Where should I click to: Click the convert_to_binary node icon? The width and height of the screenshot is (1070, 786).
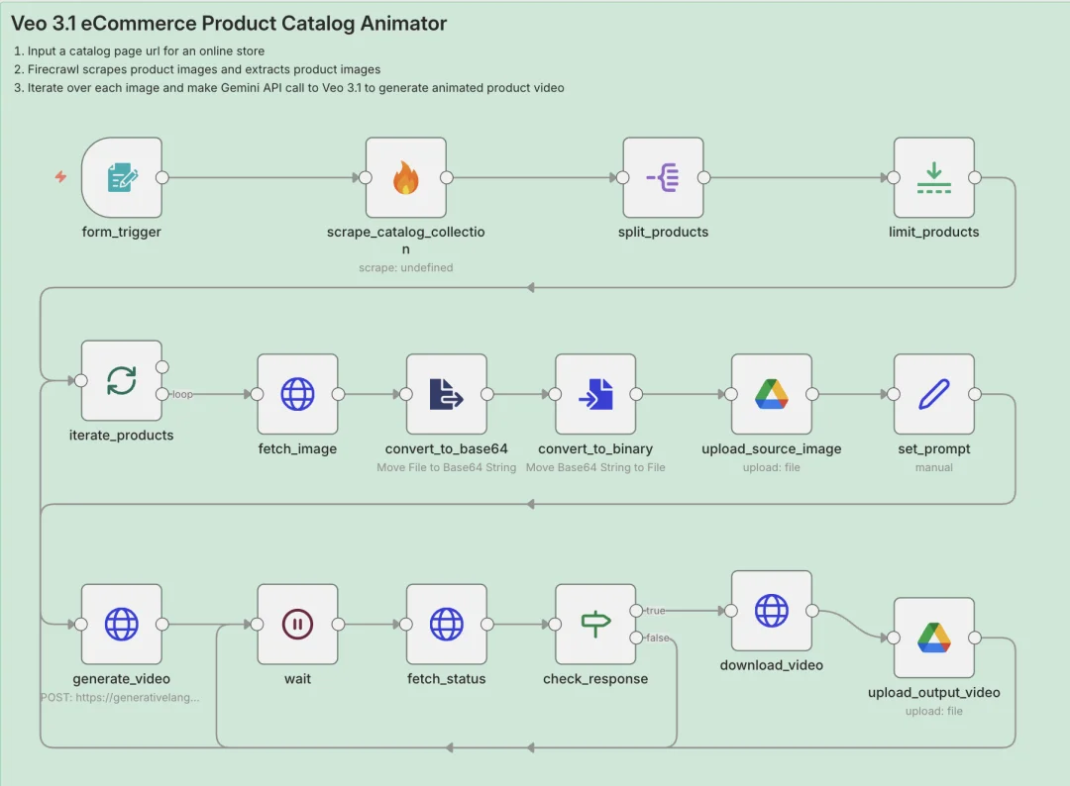point(594,394)
